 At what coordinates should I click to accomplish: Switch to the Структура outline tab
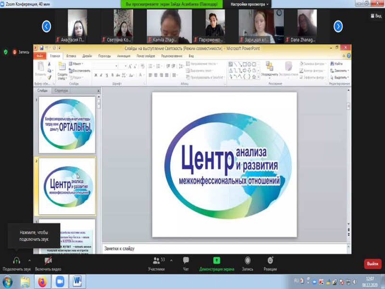click(61, 91)
